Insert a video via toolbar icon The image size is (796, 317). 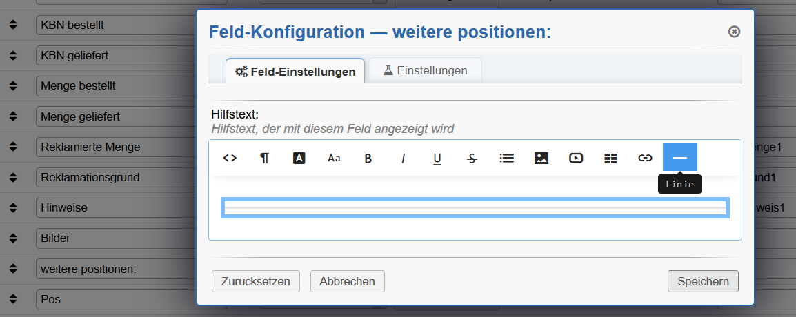pos(576,158)
